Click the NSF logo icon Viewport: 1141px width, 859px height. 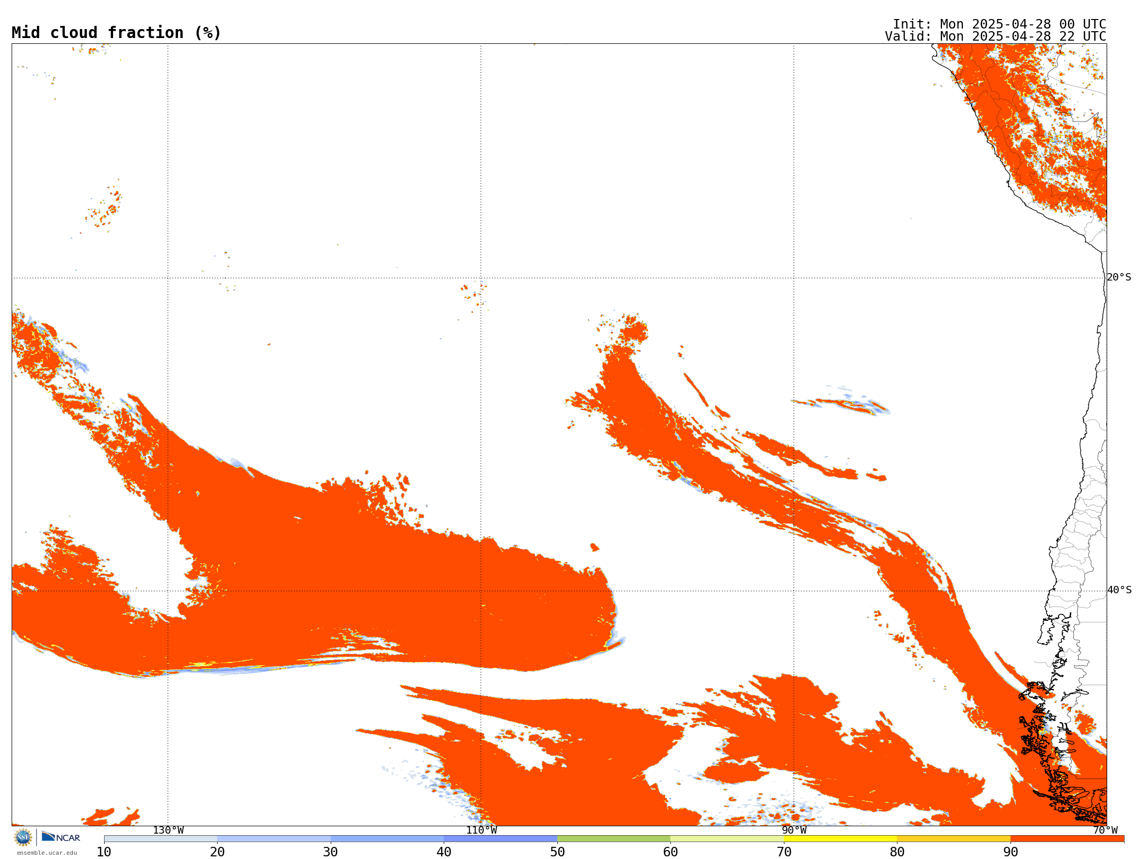point(23,837)
